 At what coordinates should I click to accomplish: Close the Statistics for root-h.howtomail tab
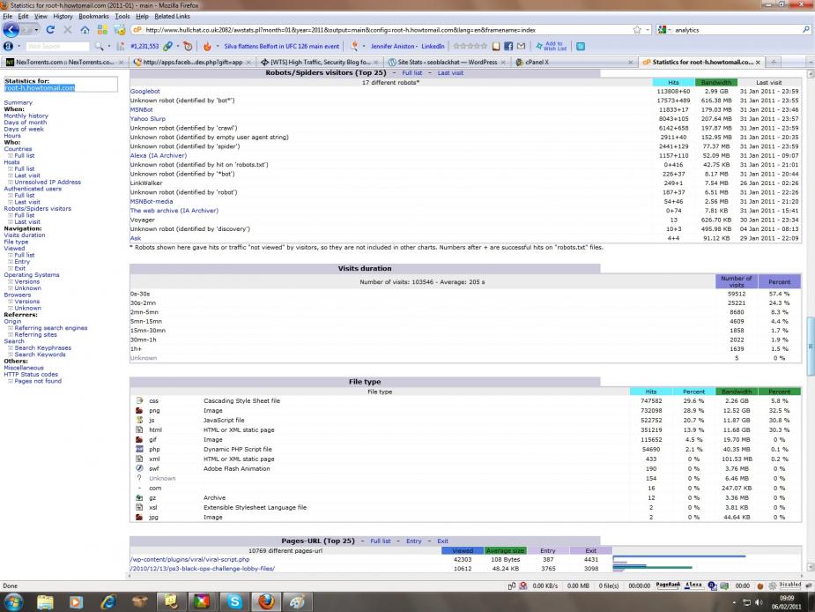click(758, 62)
